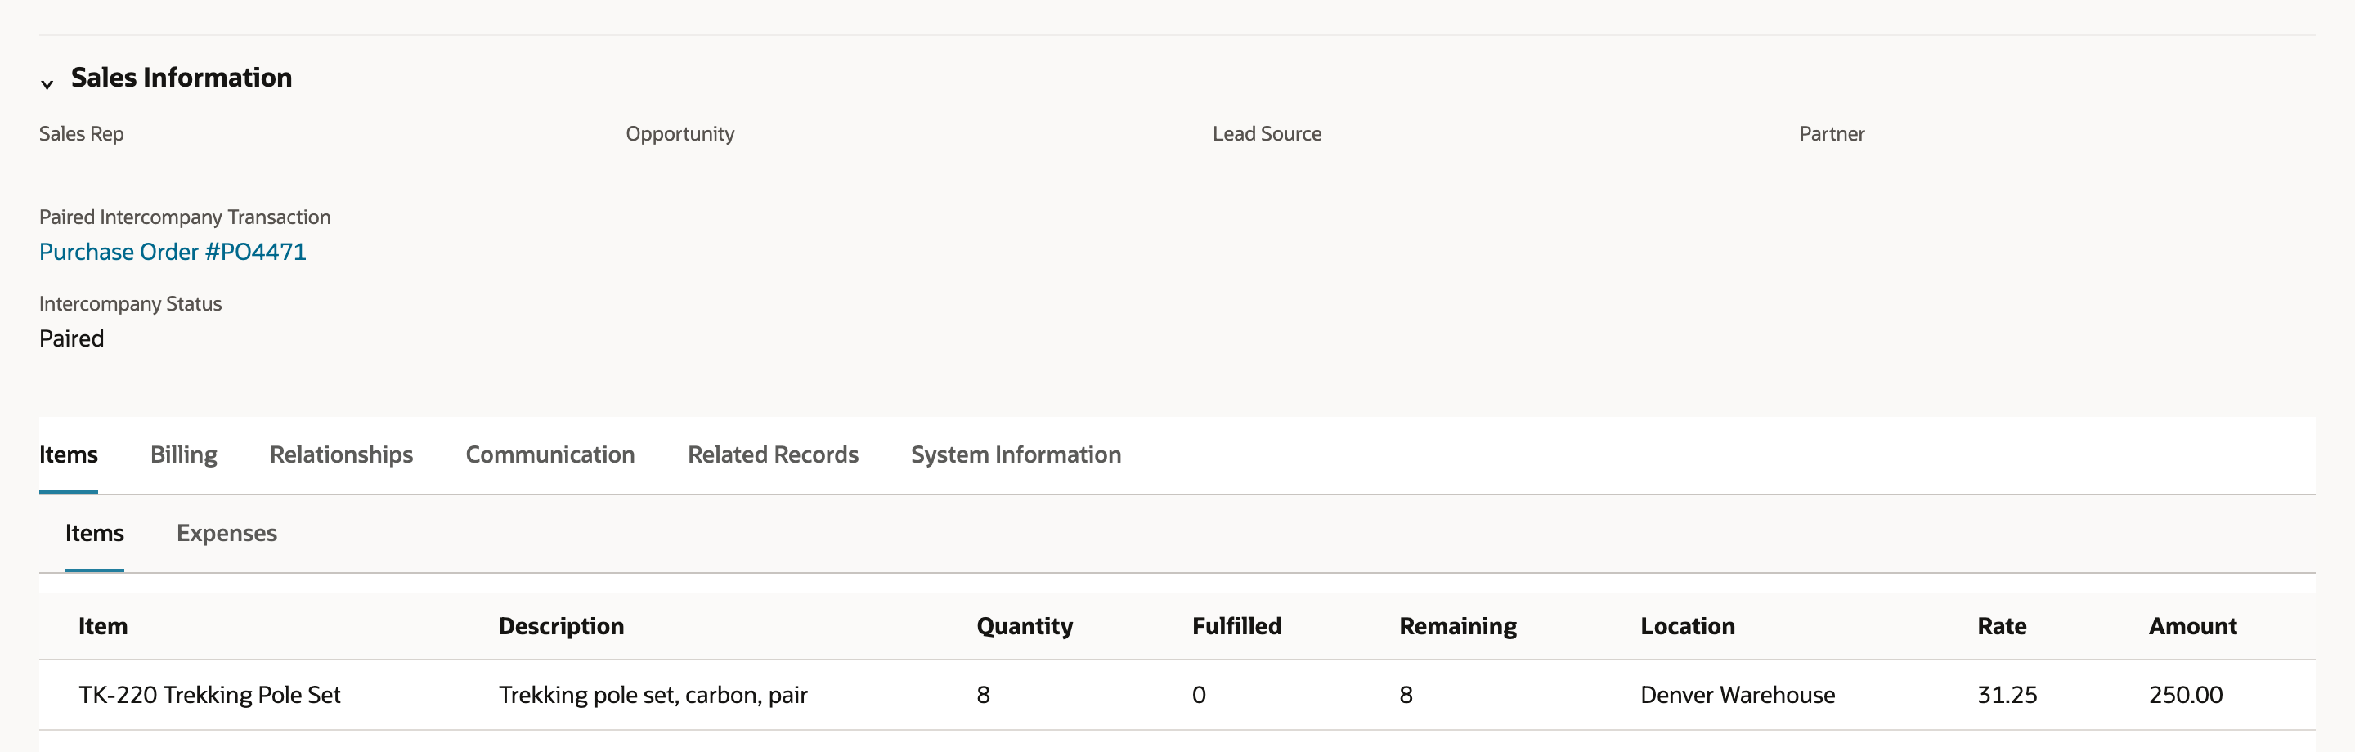Click the Intercompany Status label
The width and height of the screenshot is (2355, 752).
point(131,304)
